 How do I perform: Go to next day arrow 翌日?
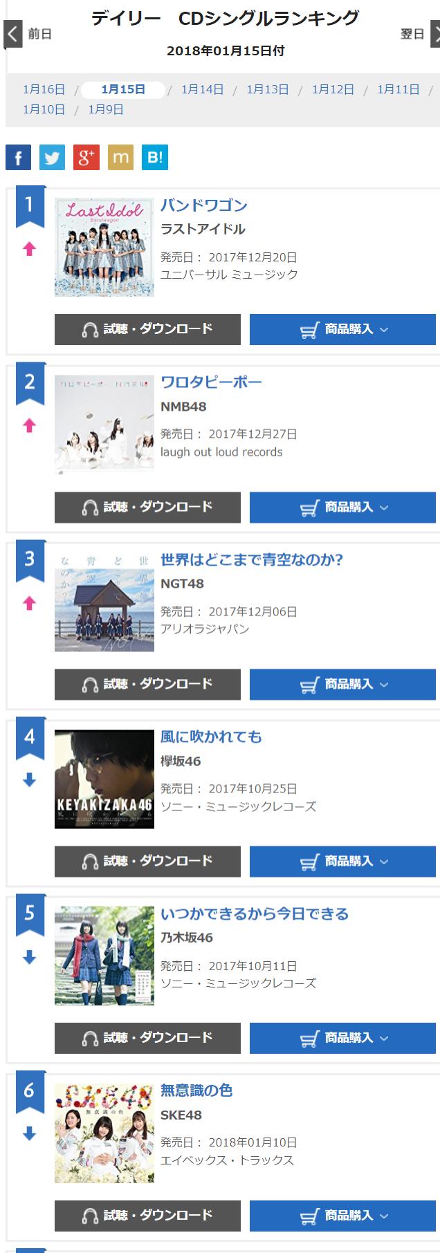pos(419,34)
